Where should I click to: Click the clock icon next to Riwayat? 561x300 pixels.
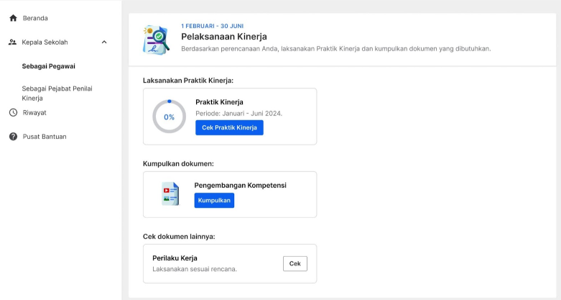13,112
